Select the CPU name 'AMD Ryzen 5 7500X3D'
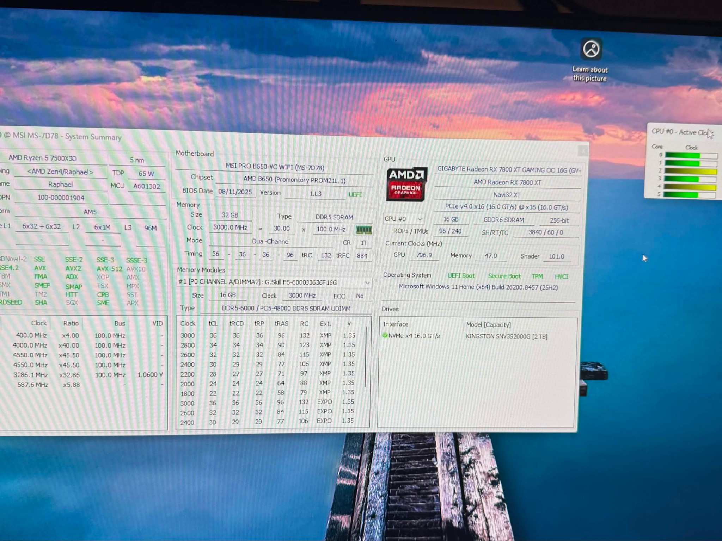Image resolution: width=722 pixels, height=541 pixels. coord(43,158)
